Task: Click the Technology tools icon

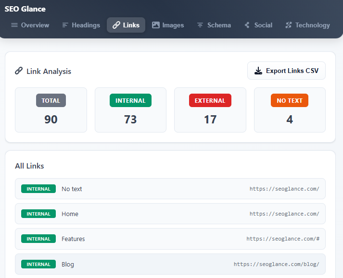Action: tap(289, 25)
